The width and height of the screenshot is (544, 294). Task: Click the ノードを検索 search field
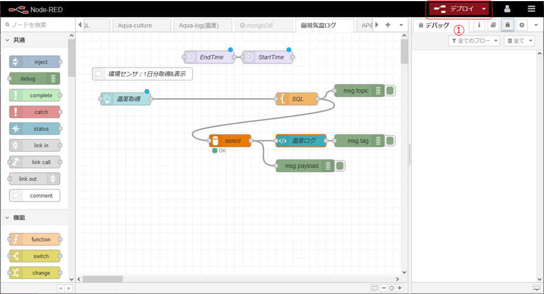click(x=39, y=25)
